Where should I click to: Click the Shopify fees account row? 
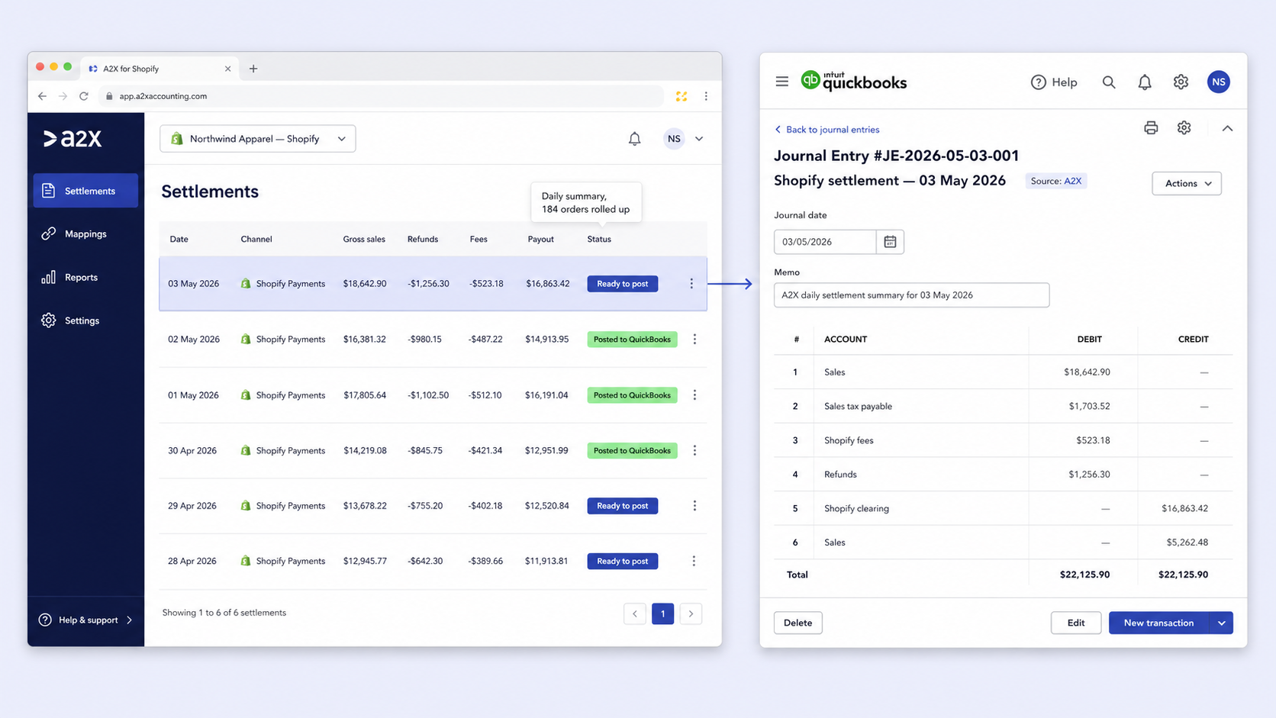click(1003, 441)
